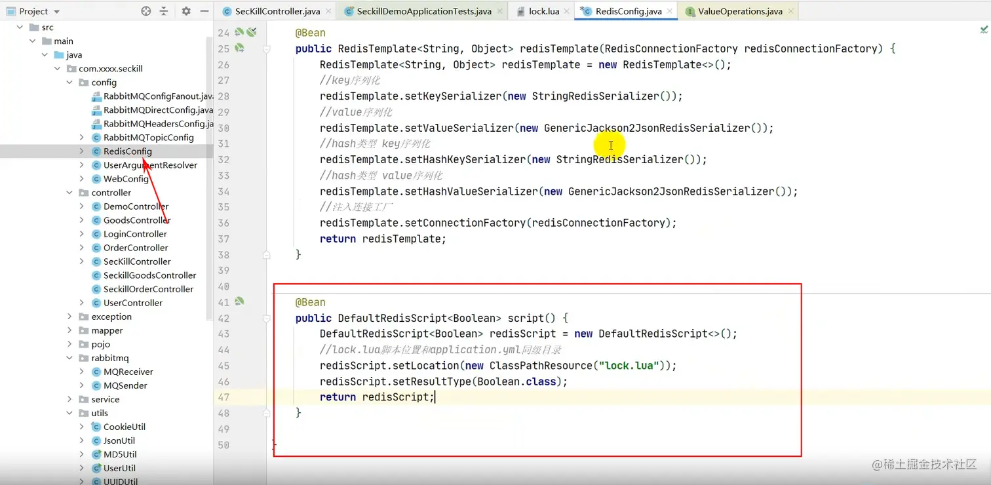Collapse the rabbitmq package
The image size is (991, 485).
(x=69, y=358)
